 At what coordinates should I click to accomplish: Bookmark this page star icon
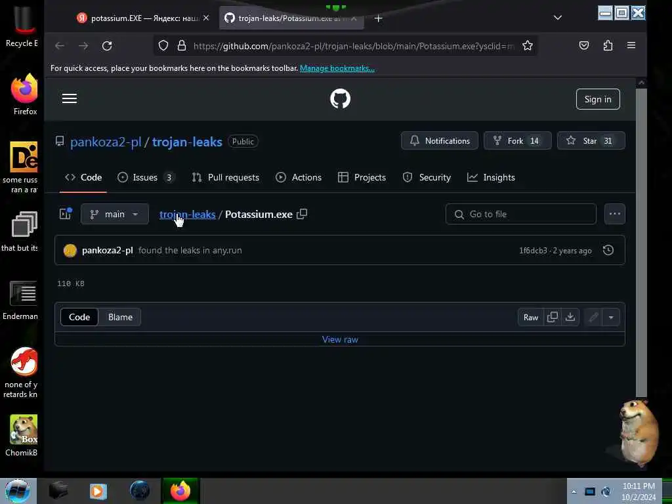(528, 45)
